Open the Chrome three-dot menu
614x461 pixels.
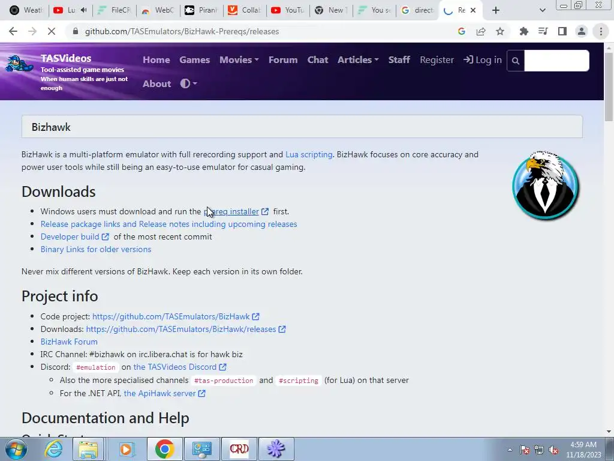pyautogui.click(x=601, y=31)
